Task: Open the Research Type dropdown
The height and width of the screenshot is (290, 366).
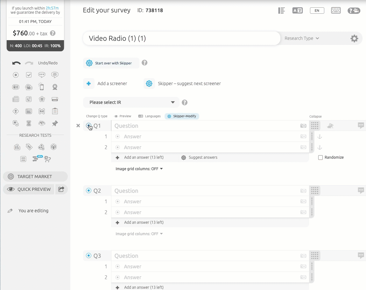Action: pos(302,38)
